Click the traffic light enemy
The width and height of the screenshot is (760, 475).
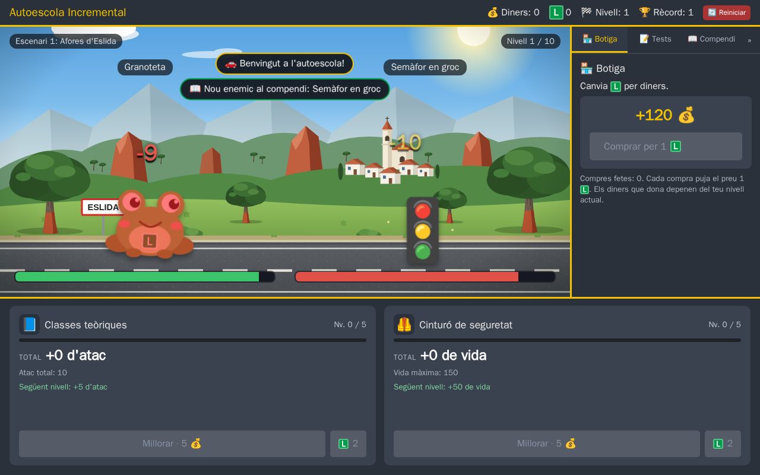(423, 230)
